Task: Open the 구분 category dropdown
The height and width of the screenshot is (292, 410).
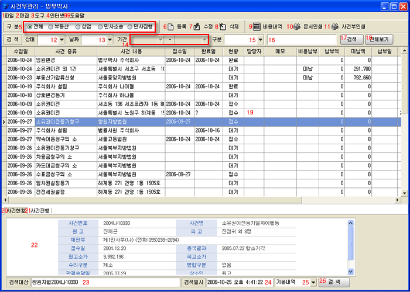Action: (x=260, y=40)
